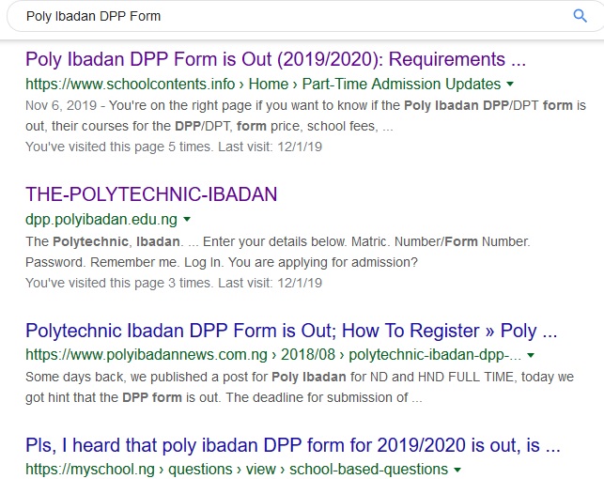Click the https://myschool.ng breadcrumb URL
Viewport: 604px width, 479px height.
pyautogui.click(x=237, y=469)
